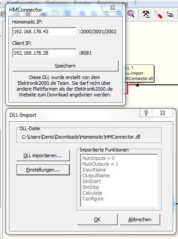Open the Optionen menu

click(57, 2)
